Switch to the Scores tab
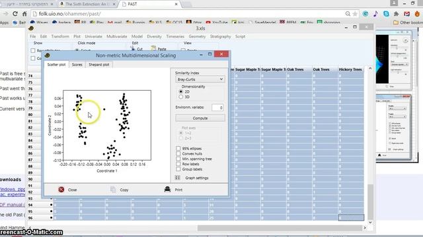The height and width of the screenshot is (237, 423). click(77, 65)
